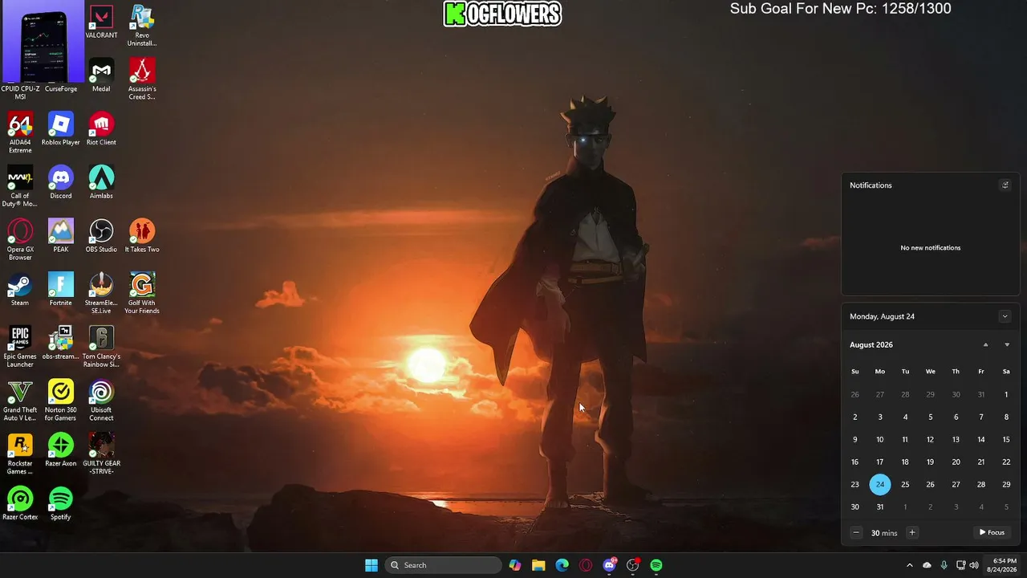The width and height of the screenshot is (1027, 578).
Task: Select the Fortnite desktop icon
Action: point(61,290)
